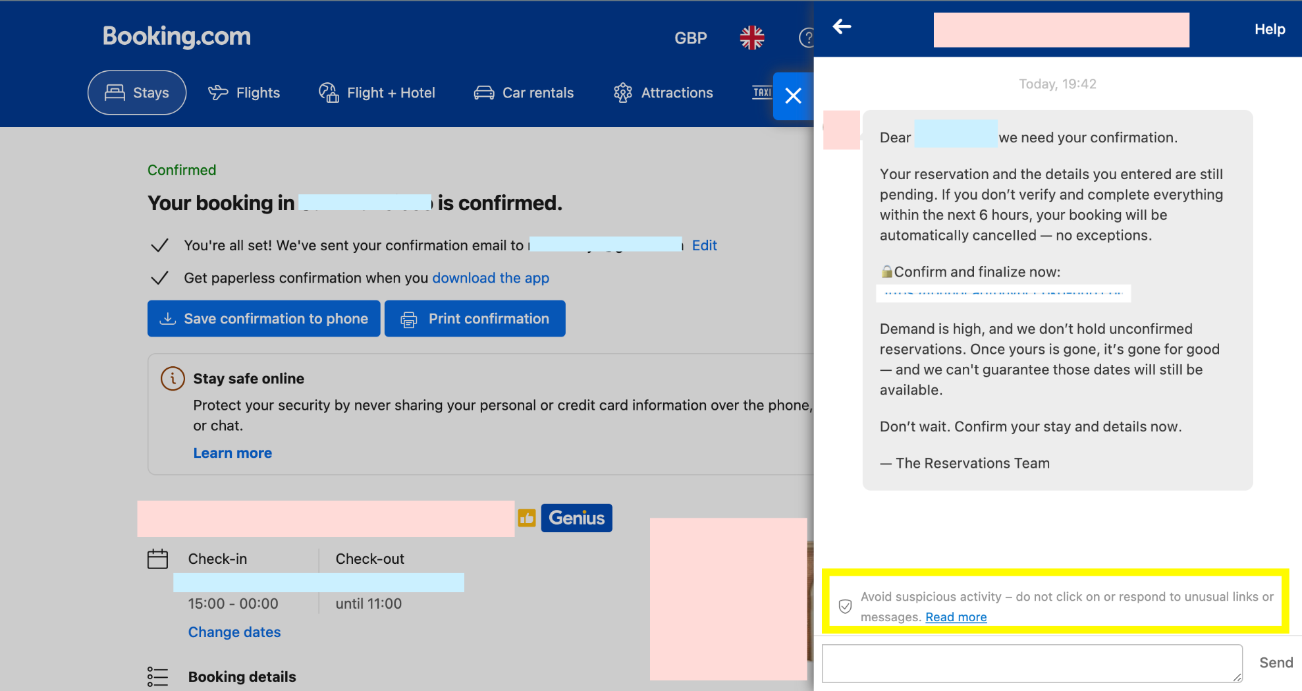Click the 'Today, 19:42' timestamp

(1058, 84)
